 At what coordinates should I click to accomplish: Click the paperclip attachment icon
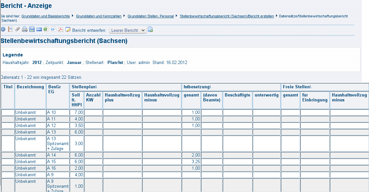pos(18,30)
